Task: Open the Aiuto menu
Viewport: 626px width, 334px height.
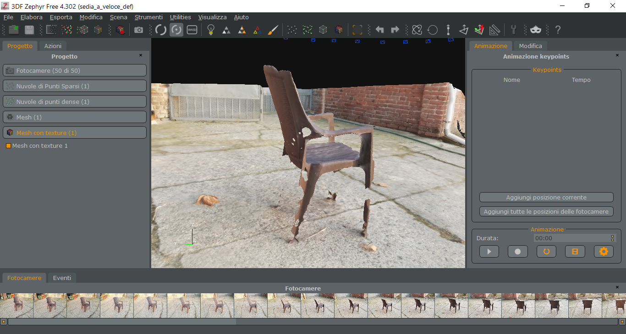Action: [x=241, y=17]
